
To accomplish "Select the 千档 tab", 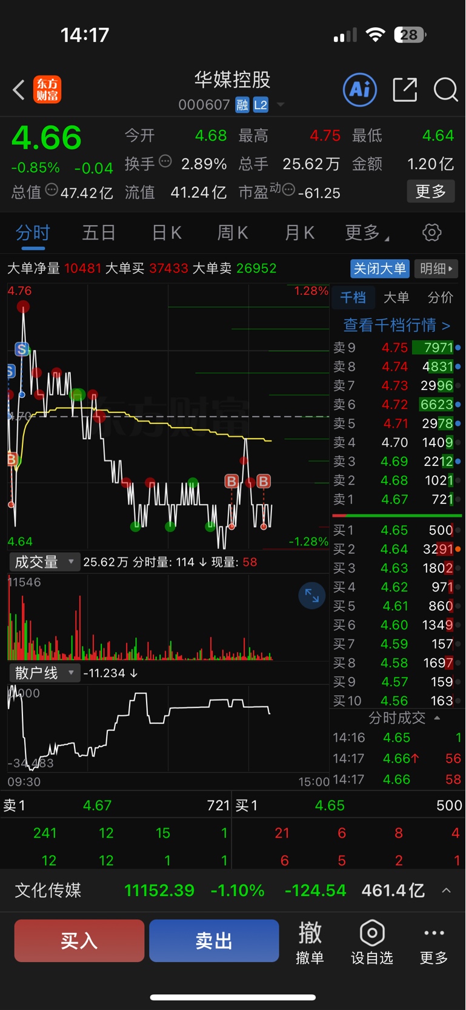I will (x=353, y=297).
